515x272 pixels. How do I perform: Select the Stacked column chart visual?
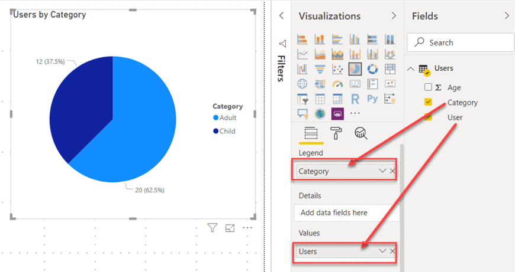click(x=320, y=40)
